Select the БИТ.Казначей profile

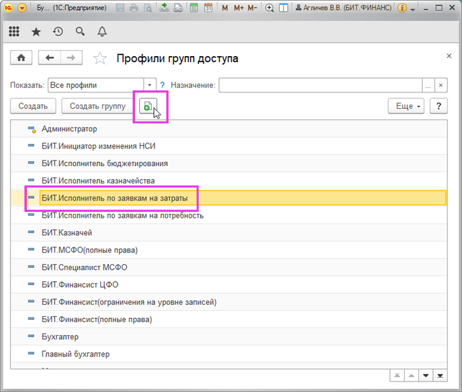(67, 233)
